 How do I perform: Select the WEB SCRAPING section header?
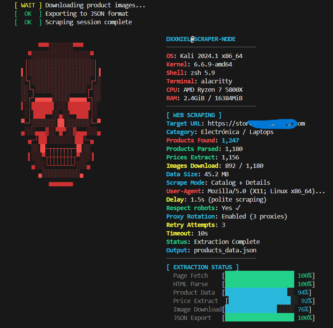[x=194, y=115]
